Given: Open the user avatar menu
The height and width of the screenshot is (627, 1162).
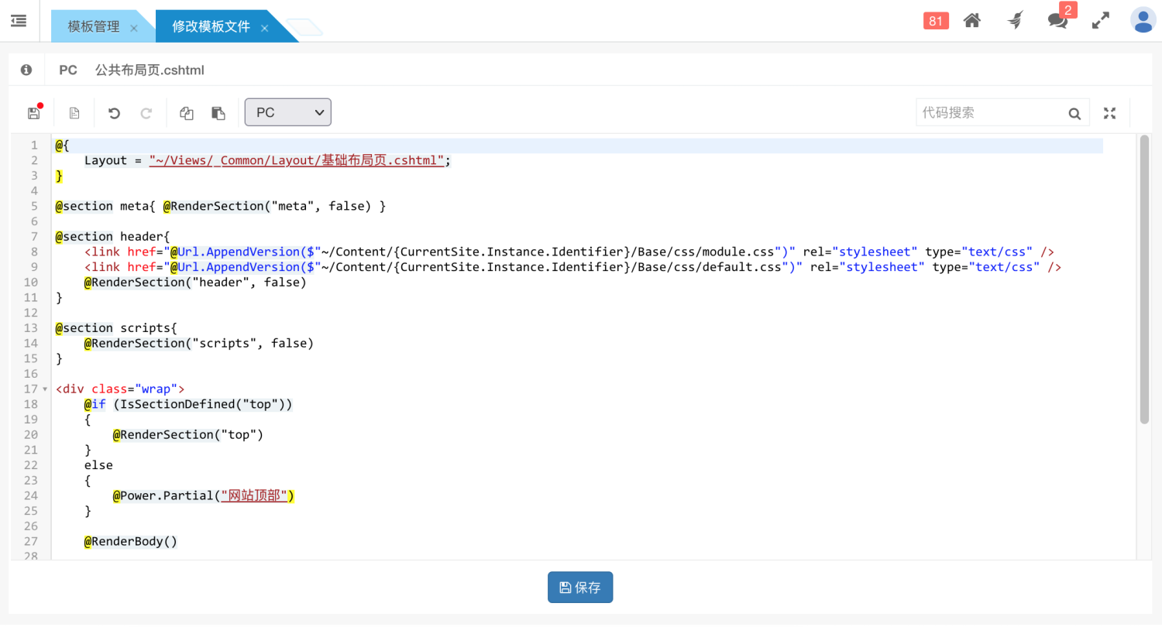Looking at the screenshot, I should click(x=1143, y=21).
